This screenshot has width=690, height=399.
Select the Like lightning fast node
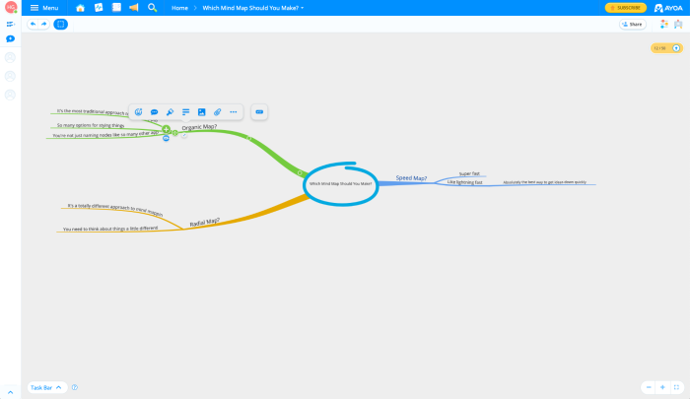464,182
